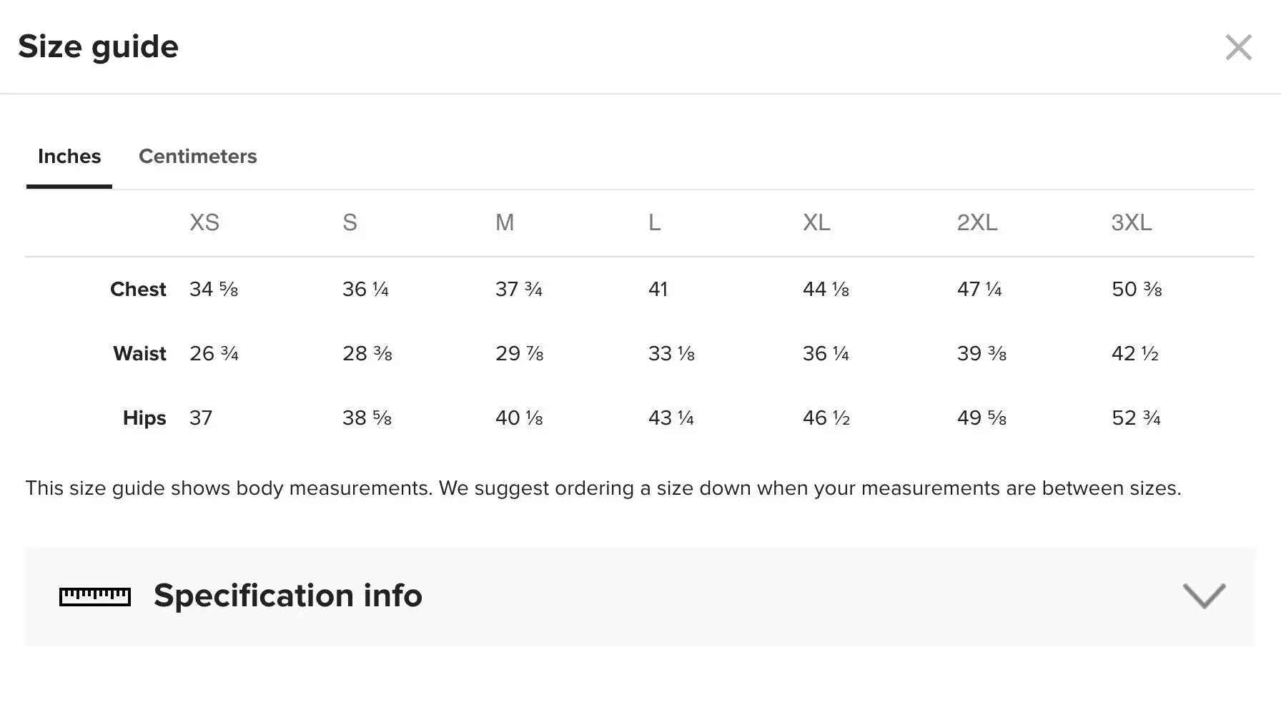This screenshot has width=1281, height=720.
Task: Pick the 3XL size column header
Action: point(1132,223)
